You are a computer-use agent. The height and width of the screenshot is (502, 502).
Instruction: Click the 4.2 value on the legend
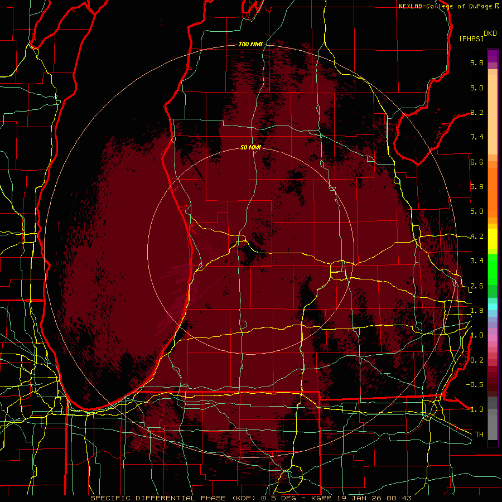(x=477, y=236)
